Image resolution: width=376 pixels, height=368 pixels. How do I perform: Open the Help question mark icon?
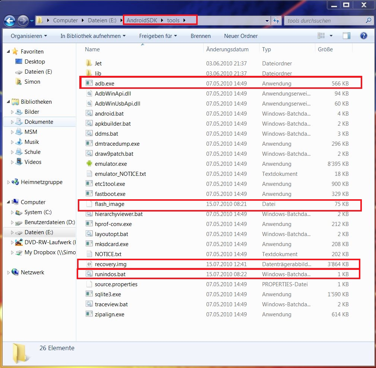pyautogui.click(x=364, y=36)
